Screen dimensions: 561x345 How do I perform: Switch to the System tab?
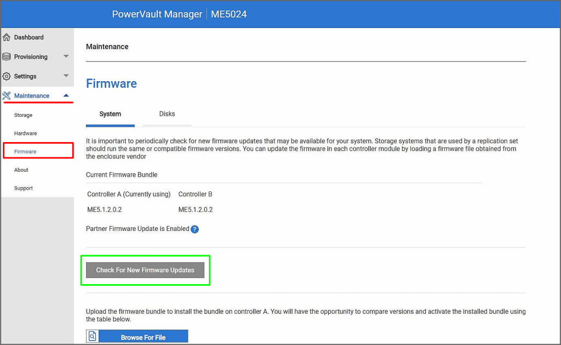pyautogui.click(x=110, y=114)
